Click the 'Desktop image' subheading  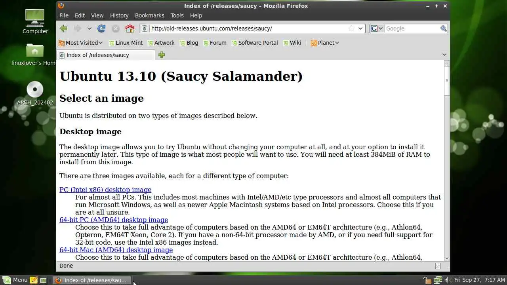pyautogui.click(x=90, y=131)
